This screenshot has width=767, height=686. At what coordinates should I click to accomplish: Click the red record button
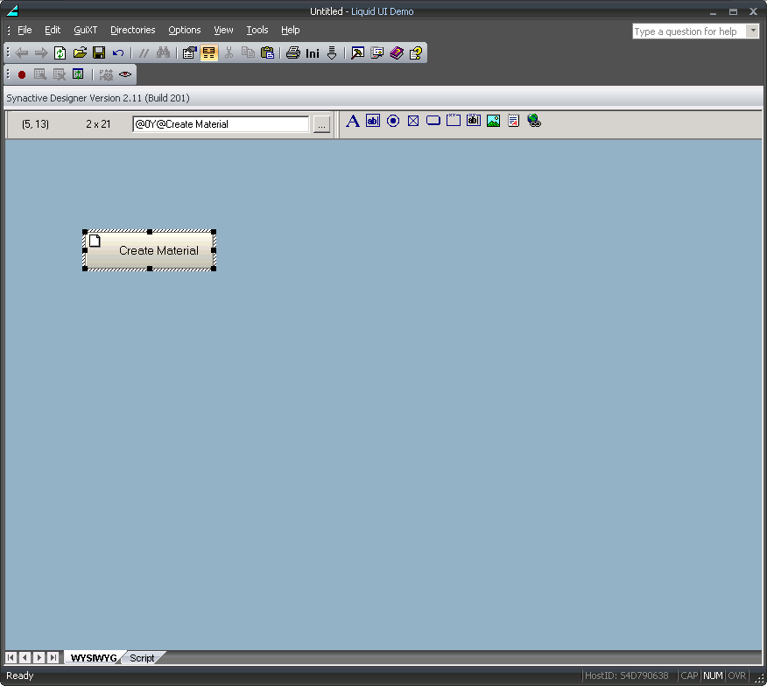(x=22, y=74)
